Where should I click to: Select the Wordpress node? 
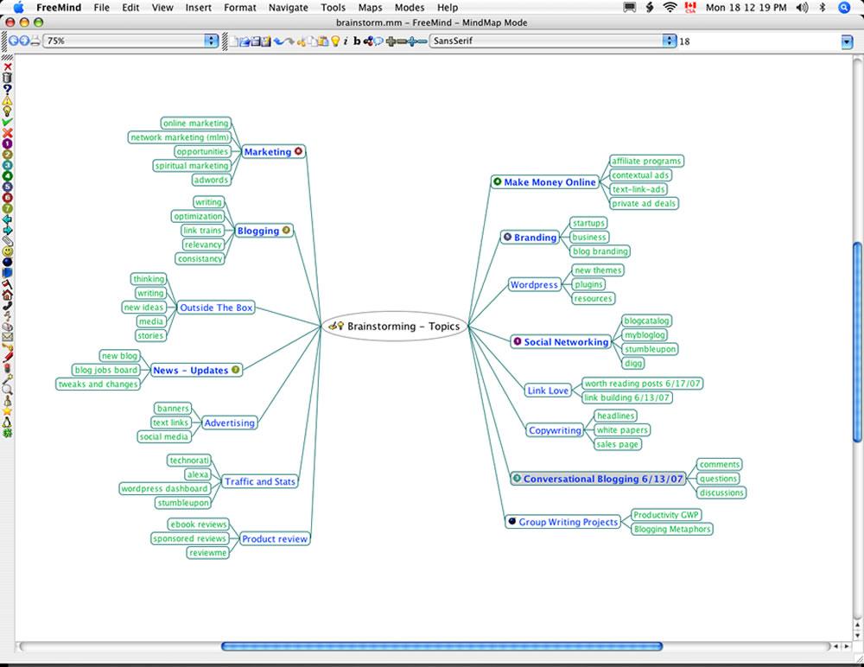[x=534, y=285]
